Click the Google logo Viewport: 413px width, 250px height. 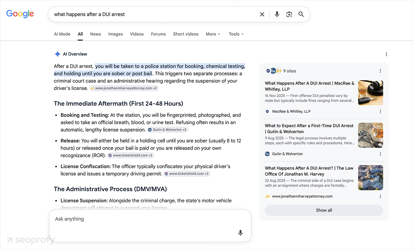coord(20,14)
